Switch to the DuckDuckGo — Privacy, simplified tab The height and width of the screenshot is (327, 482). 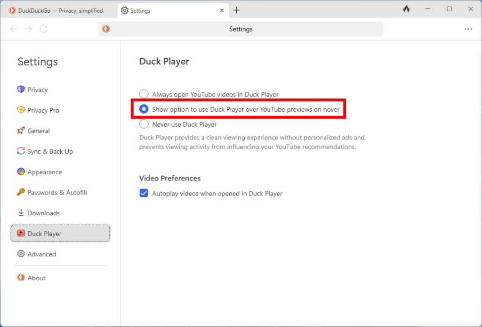(x=56, y=10)
